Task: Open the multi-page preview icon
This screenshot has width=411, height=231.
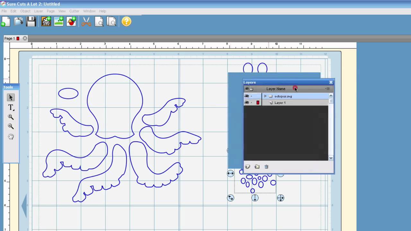Action: click(111, 21)
